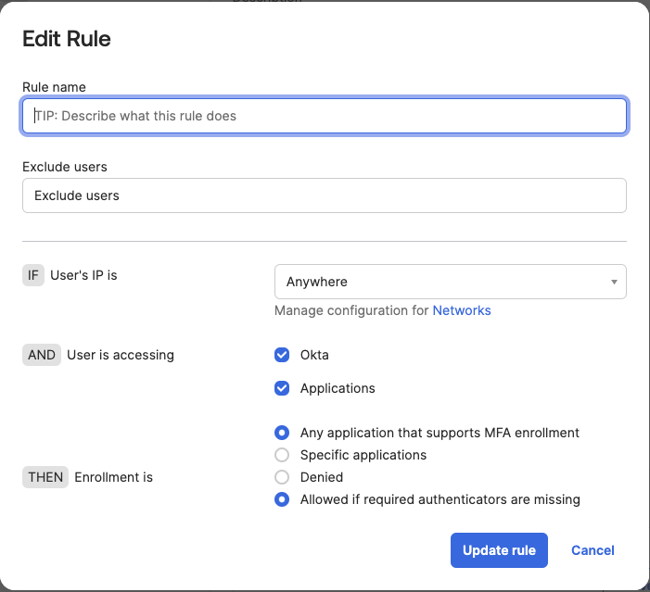
Task: Uncheck the Applications checkbox
Action: point(282,388)
